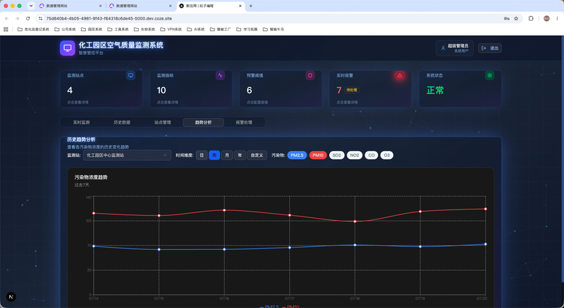
Task: Enable the SO2 pollutant pill
Action: click(337, 155)
